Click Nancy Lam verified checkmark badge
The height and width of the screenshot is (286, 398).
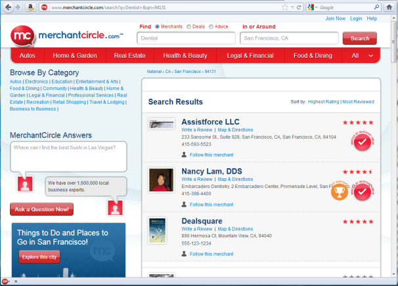[363, 191]
